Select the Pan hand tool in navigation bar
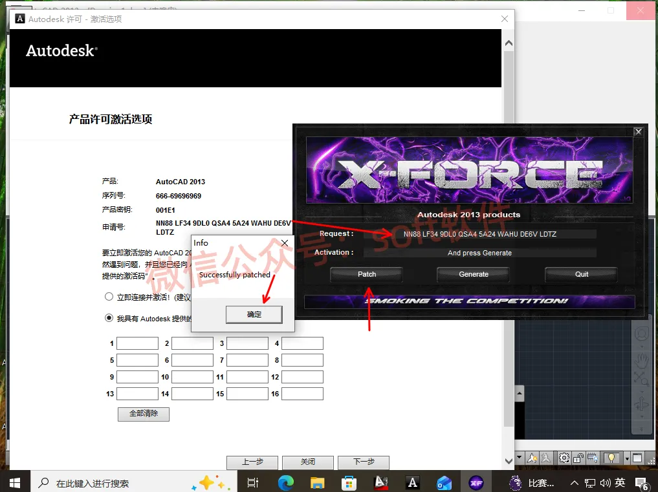 click(642, 361)
